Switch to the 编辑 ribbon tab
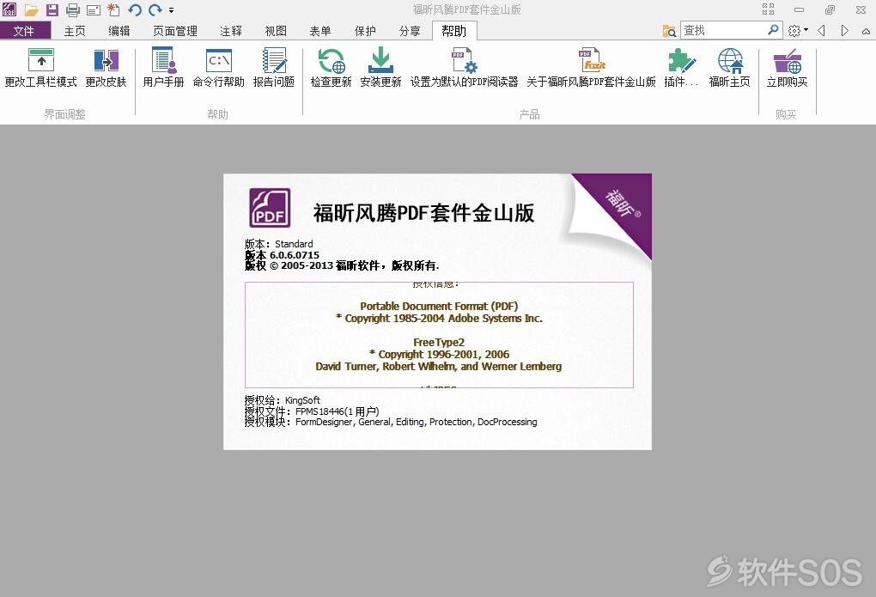This screenshot has height=597, width=876. click(x=119, y=31)
